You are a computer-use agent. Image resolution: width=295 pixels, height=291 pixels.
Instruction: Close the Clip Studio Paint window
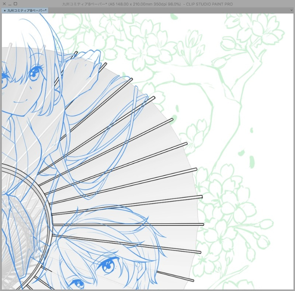point(4,4)
